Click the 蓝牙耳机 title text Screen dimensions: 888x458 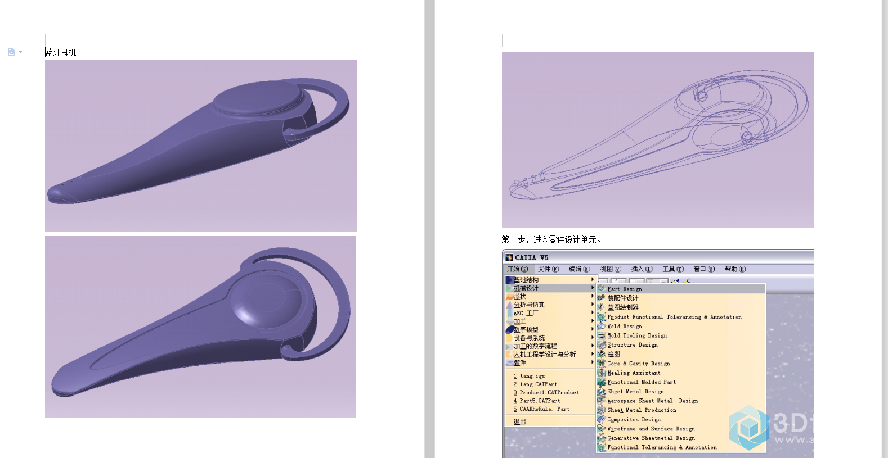(x=61, y=52)
